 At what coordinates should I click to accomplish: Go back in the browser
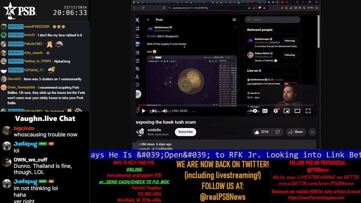click(x=135, y=8)
